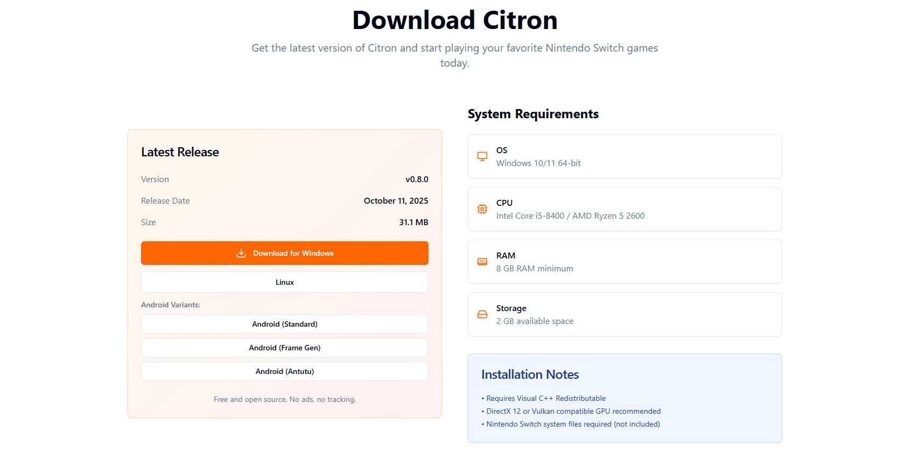Screen dimensions: 907x468
Task: Download the Android (Antutu) variant
Action: (x=284, y=371)
